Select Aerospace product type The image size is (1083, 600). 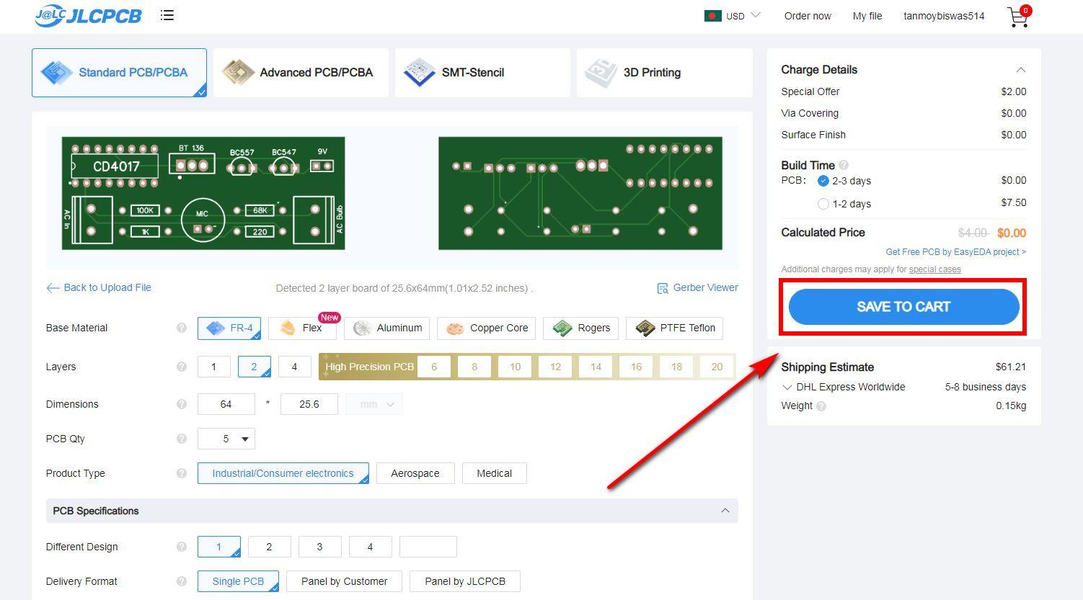tap(415, 473)
